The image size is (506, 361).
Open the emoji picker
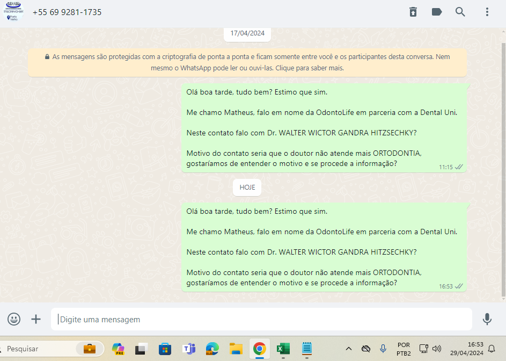pyautogui.click(x=14, y=319)
